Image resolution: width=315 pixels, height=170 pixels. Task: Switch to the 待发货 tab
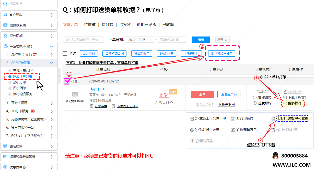click(125, 25)
